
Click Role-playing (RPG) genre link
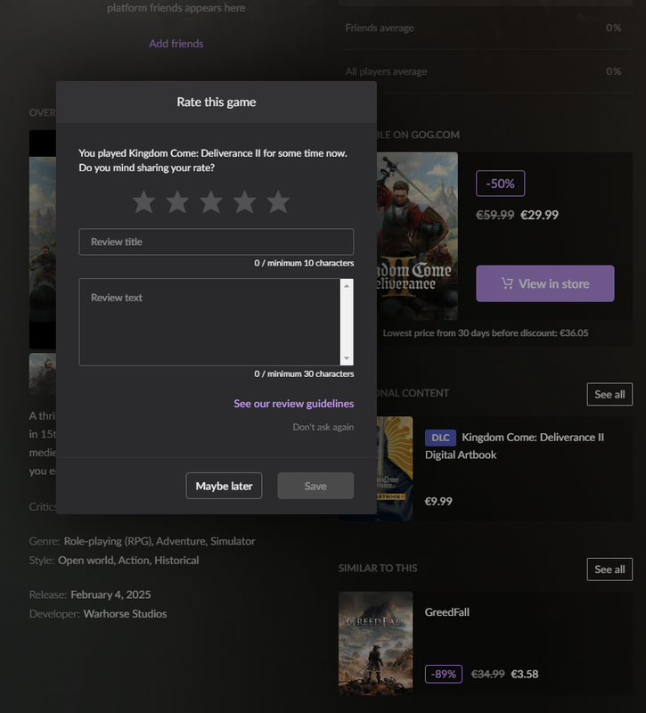108,541
